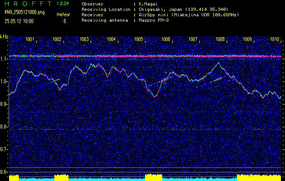Select the version label 1.00f

coord(63,4)
